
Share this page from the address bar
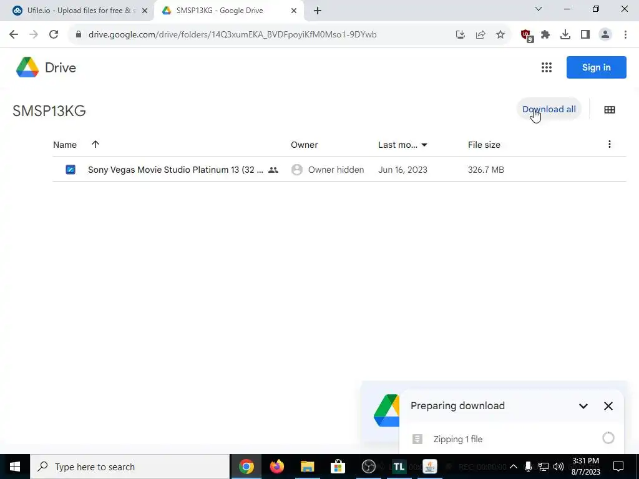coord(480,35)
